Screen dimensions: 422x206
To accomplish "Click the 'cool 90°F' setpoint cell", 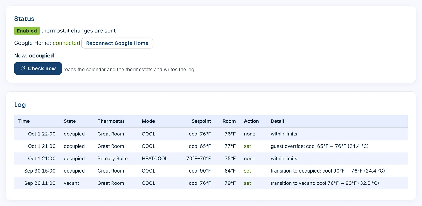I will 200,171.
